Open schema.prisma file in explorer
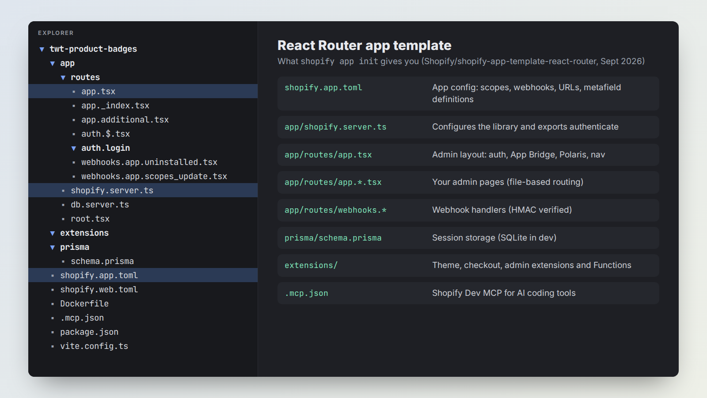Image resolution: width=707 pixels, height=398 pixels. (x=102, y=261)
